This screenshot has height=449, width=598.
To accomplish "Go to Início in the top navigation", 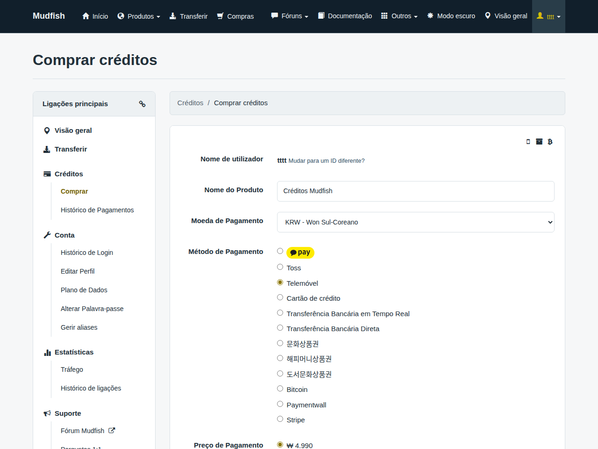I will (95, 16).
